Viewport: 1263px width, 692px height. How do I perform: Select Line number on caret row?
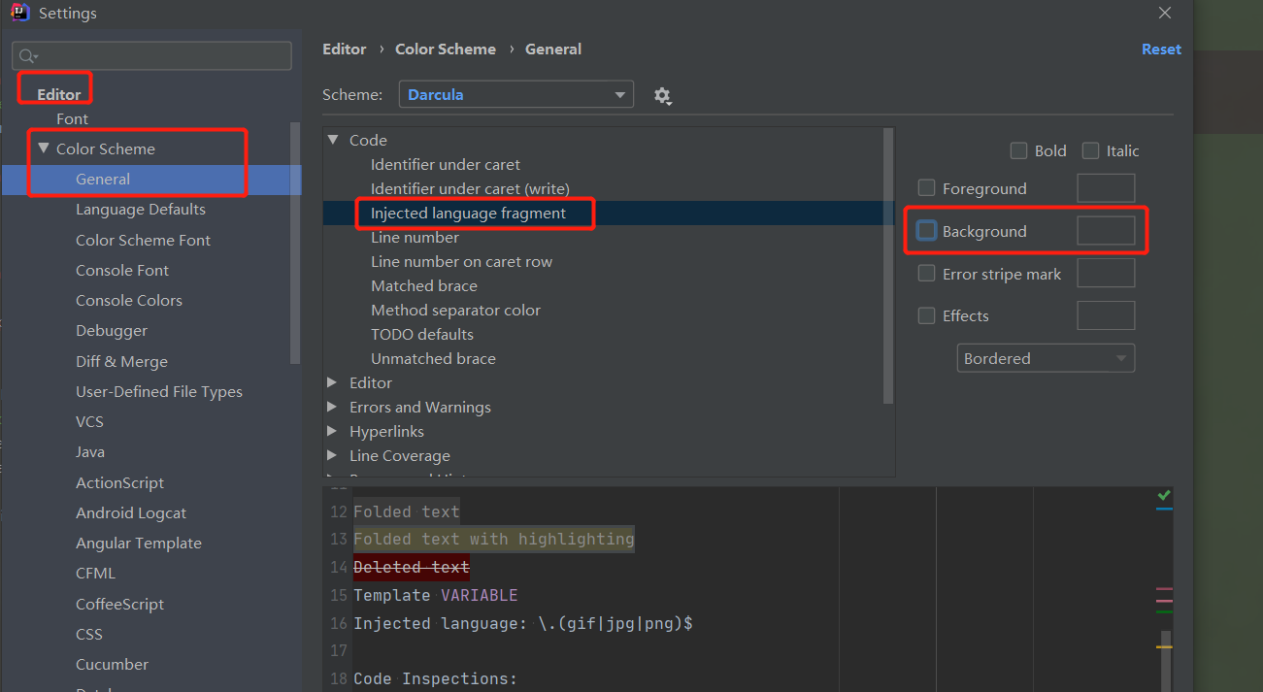[461, 261]
